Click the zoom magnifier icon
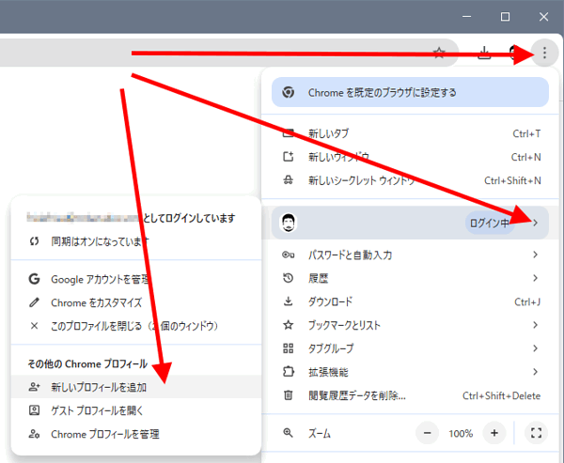Image resolution: width=564 pixels, height=463 pixels. 289,433
